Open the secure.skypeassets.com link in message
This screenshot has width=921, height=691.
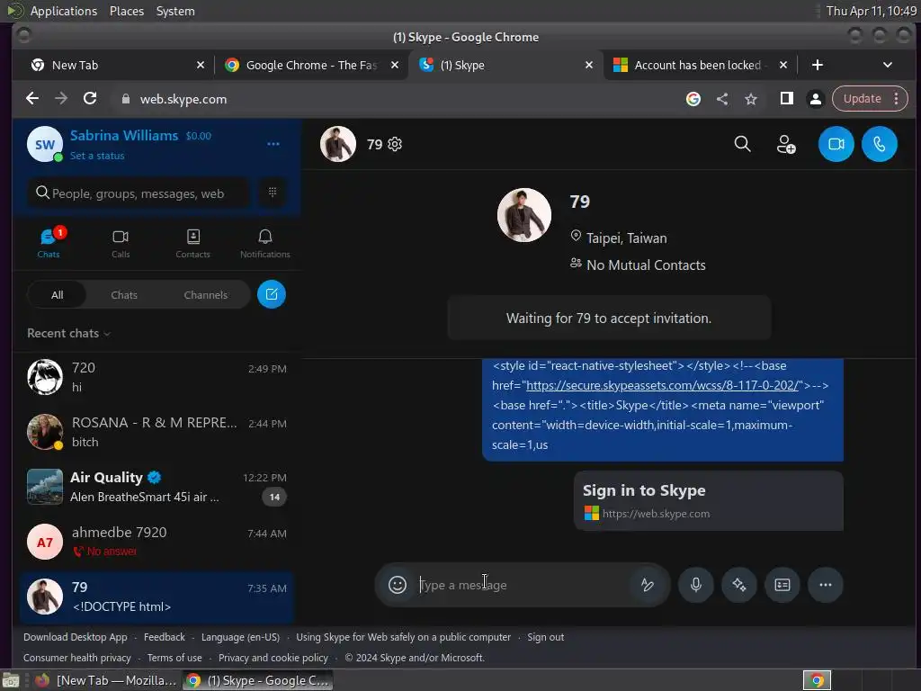pos(663,385)
